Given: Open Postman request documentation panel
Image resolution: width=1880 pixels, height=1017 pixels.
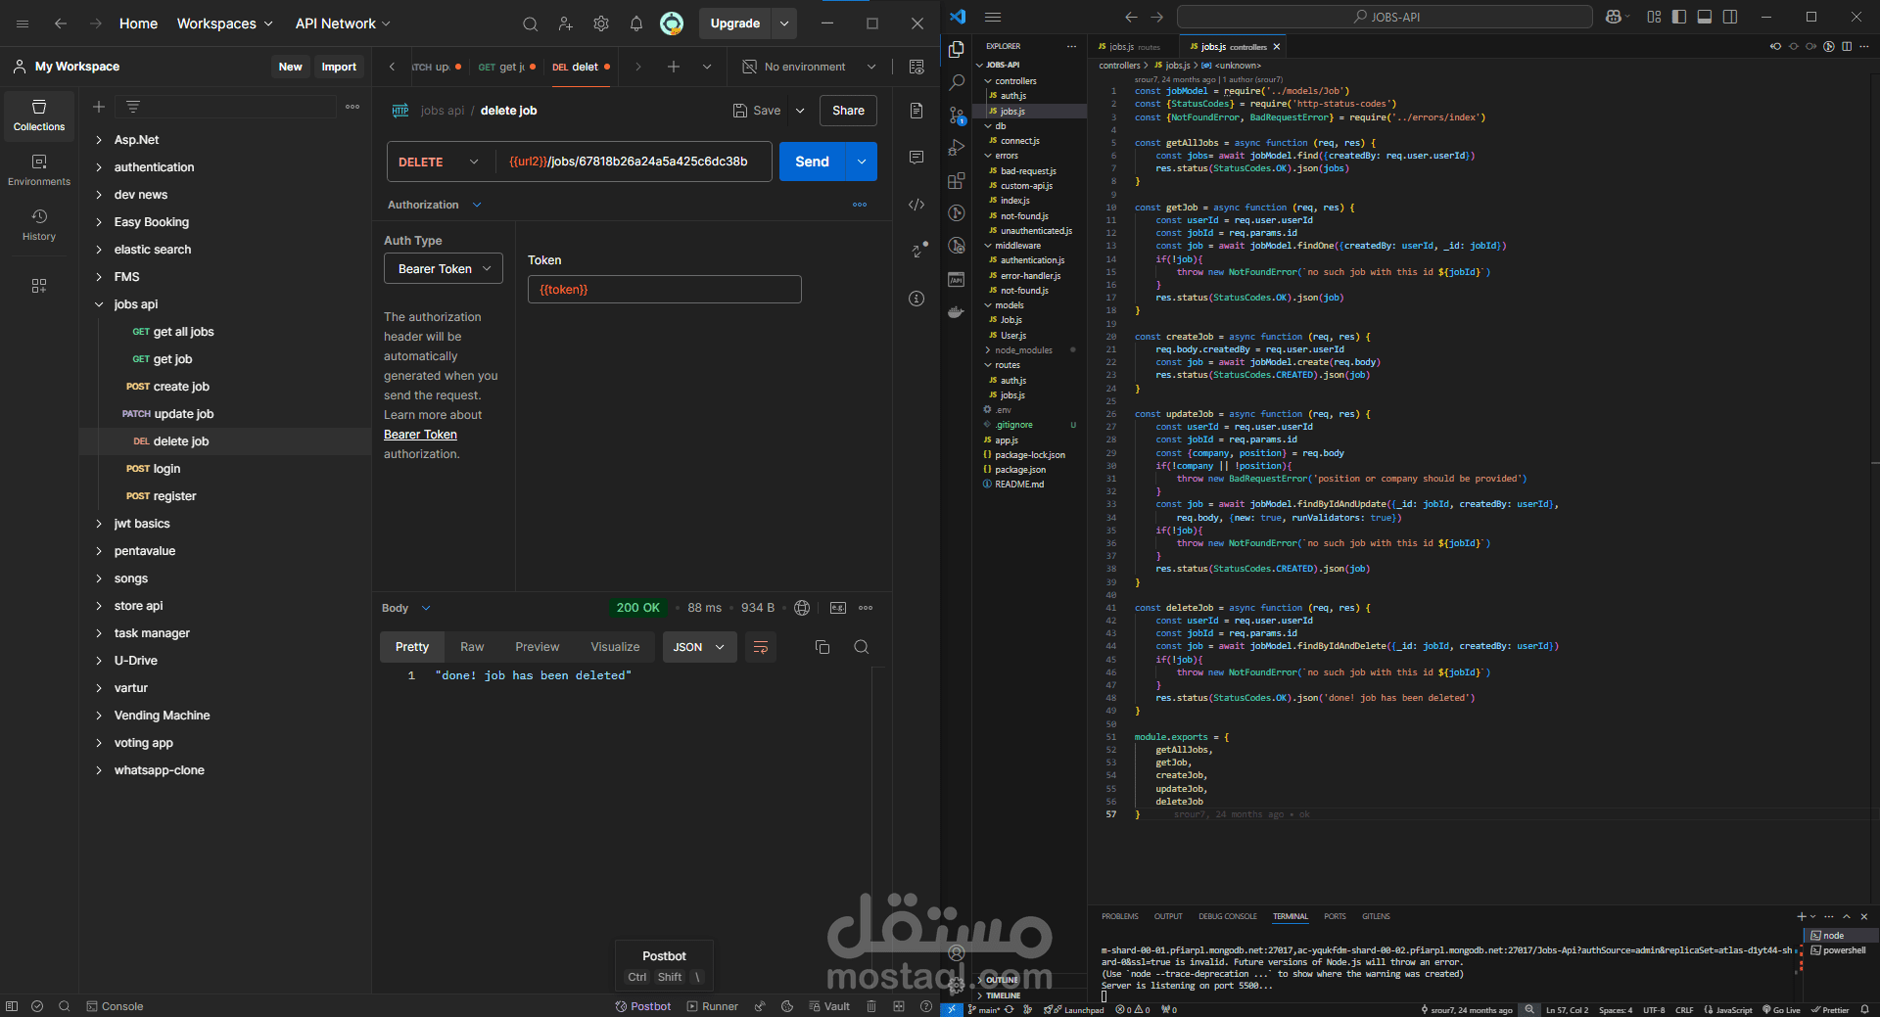Looking at the screenshot, I should click(x=916, y=111).
